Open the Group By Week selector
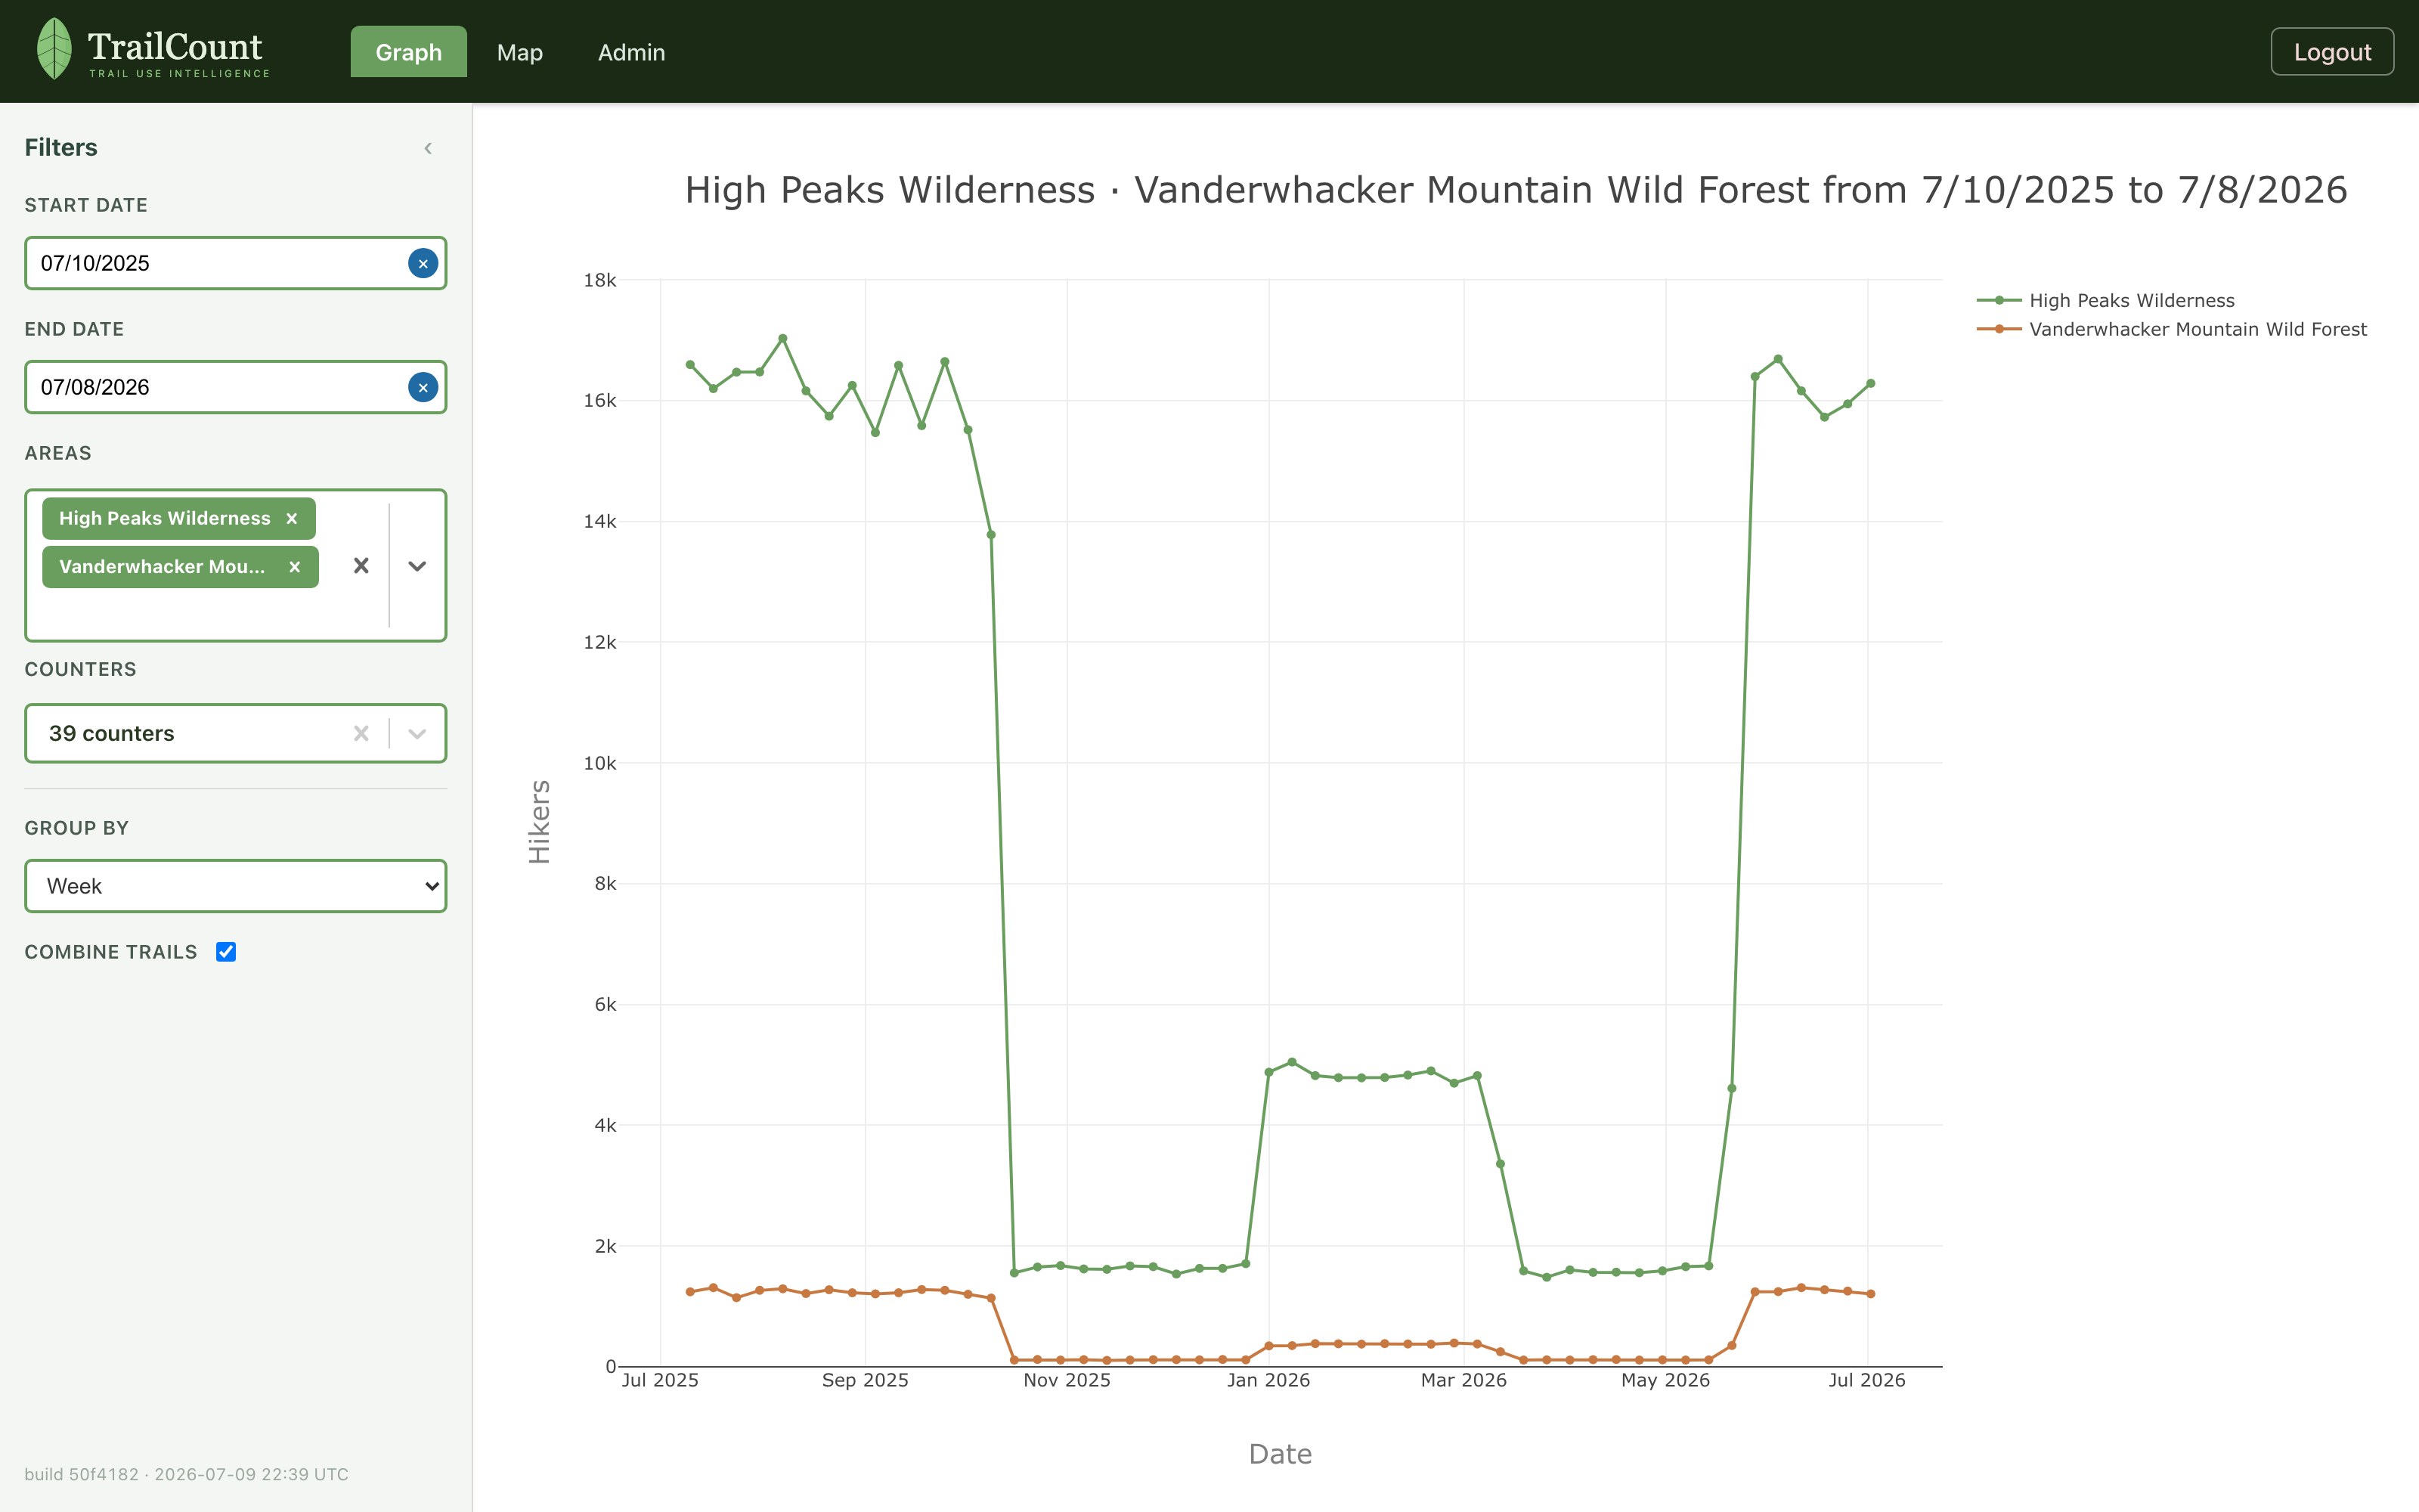The height and width of the screenshot is (1512, 2419). tap(236, 886)
